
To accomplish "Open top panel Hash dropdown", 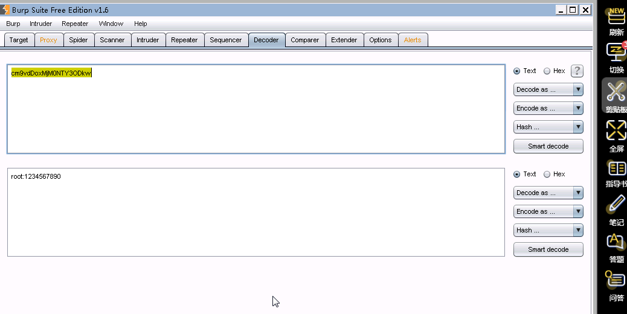I will click(x=548, y=127).
